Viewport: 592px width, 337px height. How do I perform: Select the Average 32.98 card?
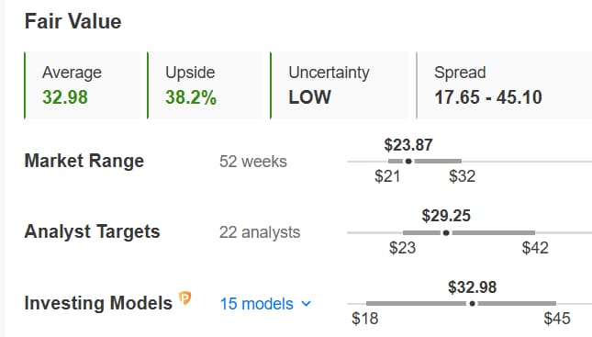[82, 85]
